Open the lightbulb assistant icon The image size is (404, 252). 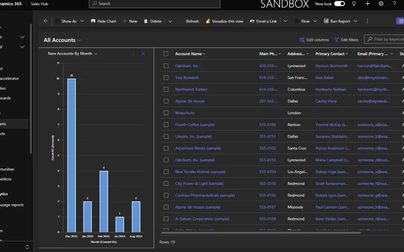tap(354, 4)
